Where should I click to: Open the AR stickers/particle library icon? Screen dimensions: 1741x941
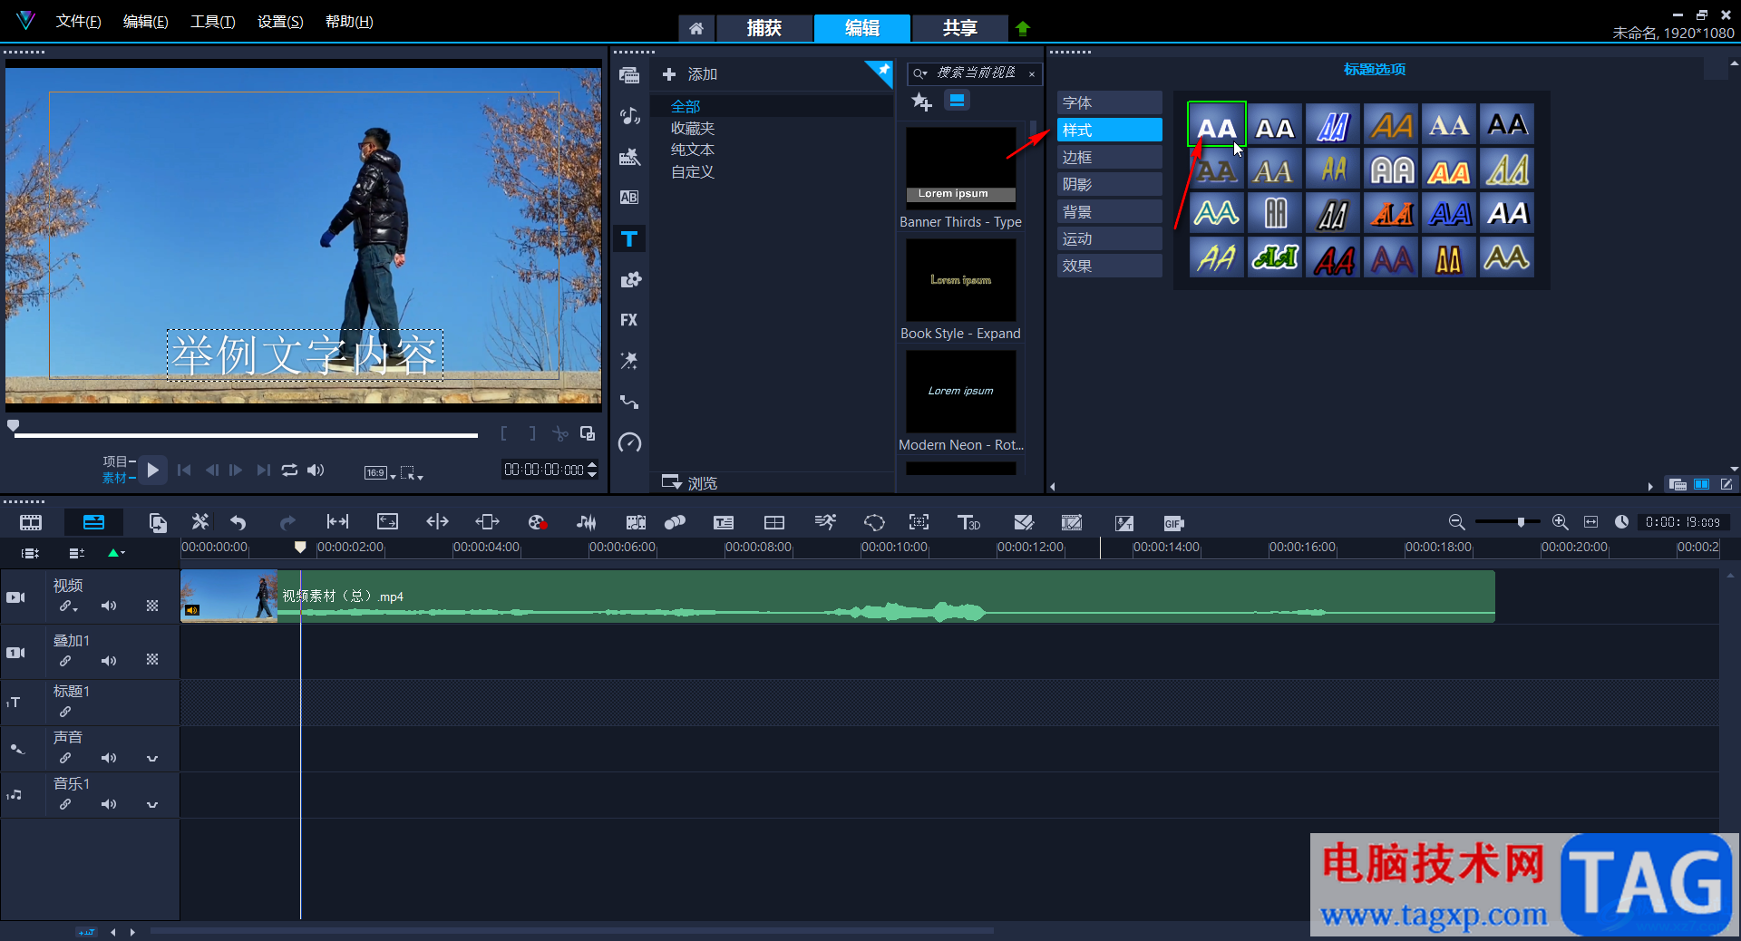(x=629, y=361)
